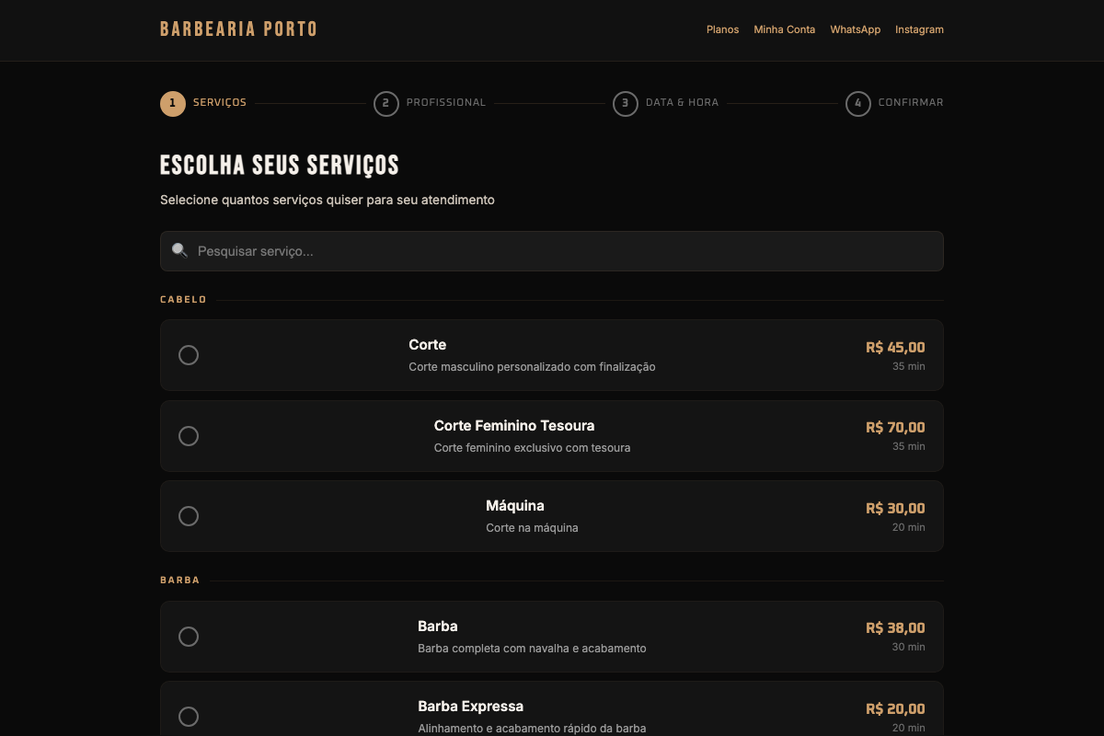Choose the Barba service radio button
This screenshot has height=736, width=1104.
[x=189, y=637]
